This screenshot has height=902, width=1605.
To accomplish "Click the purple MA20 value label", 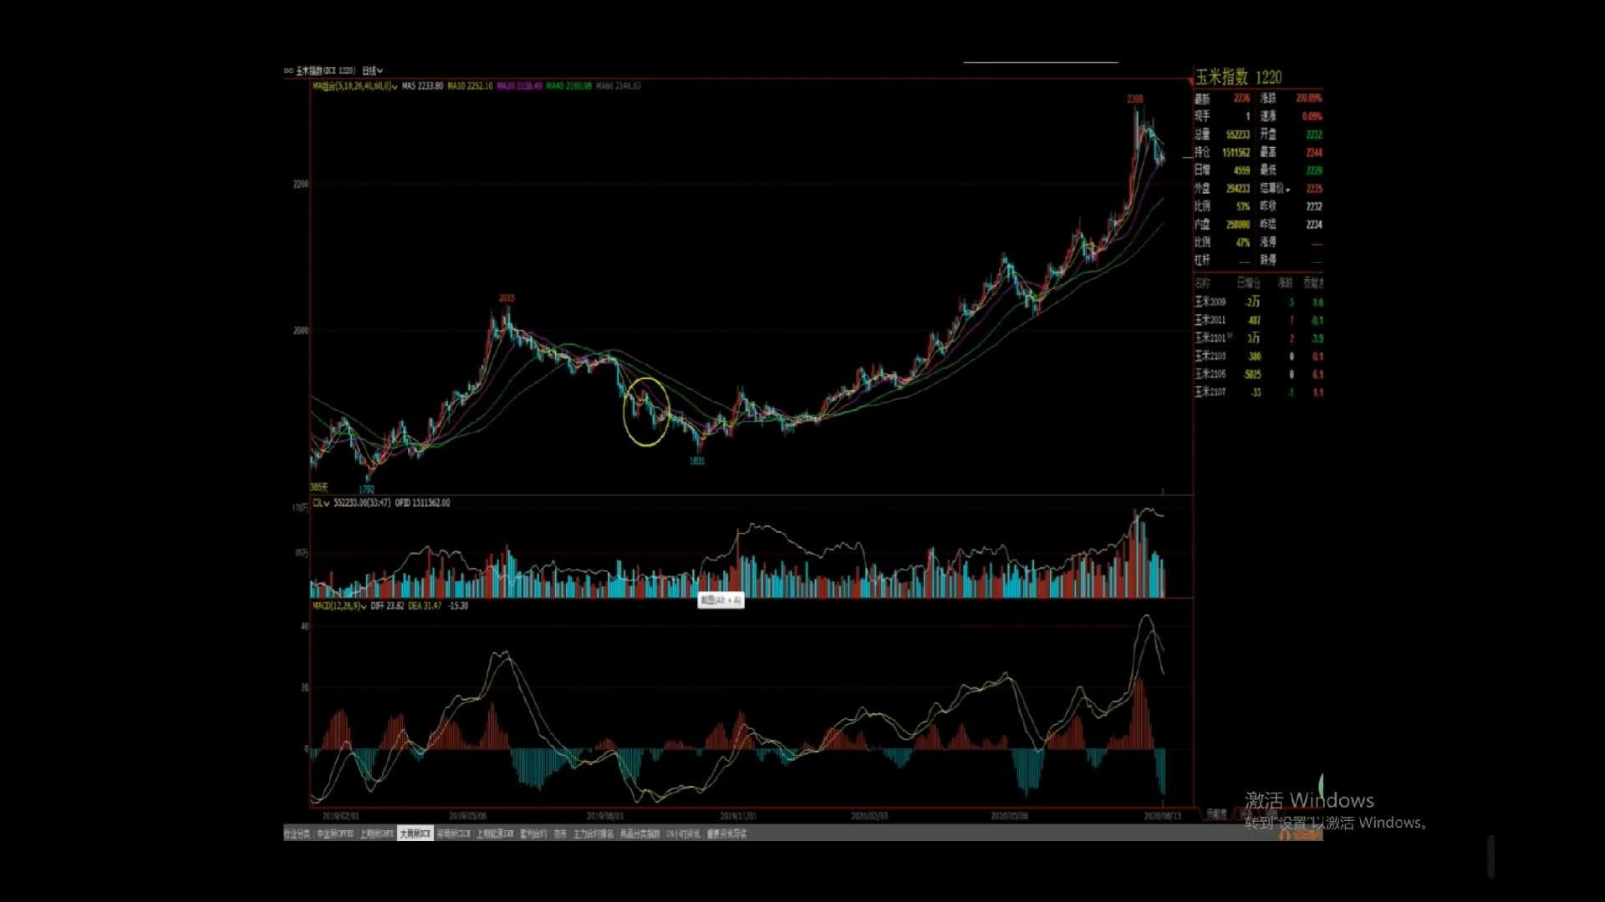I will click(x=520, y=86).
